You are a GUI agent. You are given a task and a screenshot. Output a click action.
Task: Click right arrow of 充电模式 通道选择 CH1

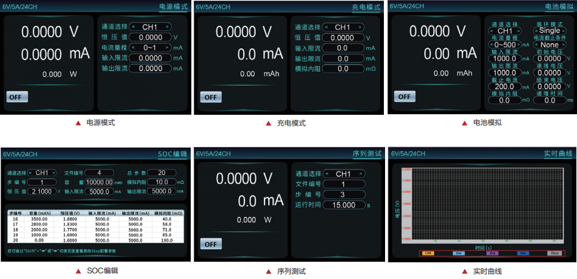click(362, 27)
